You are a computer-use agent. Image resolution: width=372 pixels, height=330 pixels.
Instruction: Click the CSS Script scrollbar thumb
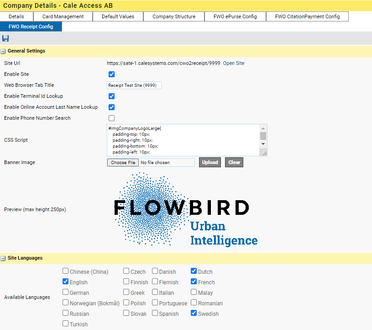(263, 136)
